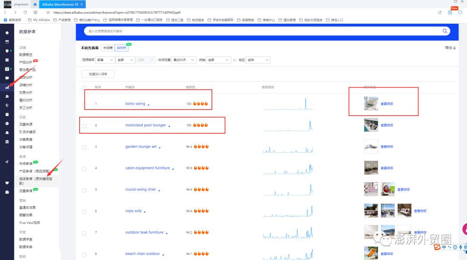Screen dimensions: 467x260
Task: Check the box for motorized pool lounger row
Action: tap(85, 126)
